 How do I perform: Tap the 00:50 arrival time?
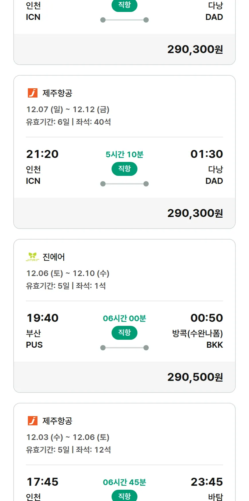[x=207, y=318]
